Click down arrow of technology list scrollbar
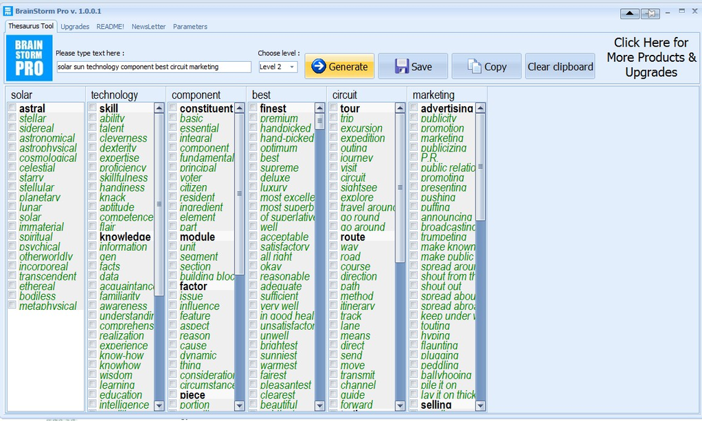Viewport: 702px width, 421px height. click(159, 405)
